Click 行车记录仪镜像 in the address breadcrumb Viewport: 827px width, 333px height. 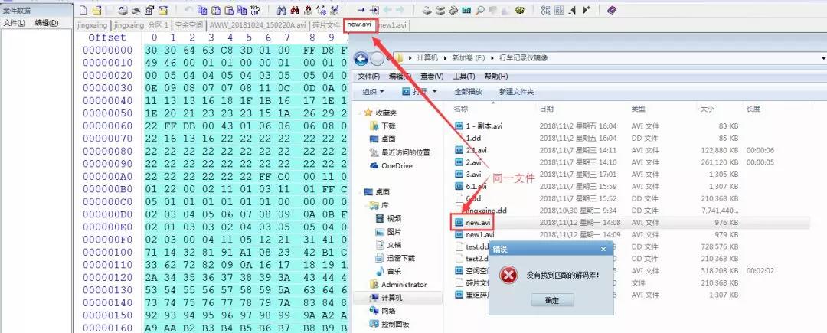coord(522,58)
